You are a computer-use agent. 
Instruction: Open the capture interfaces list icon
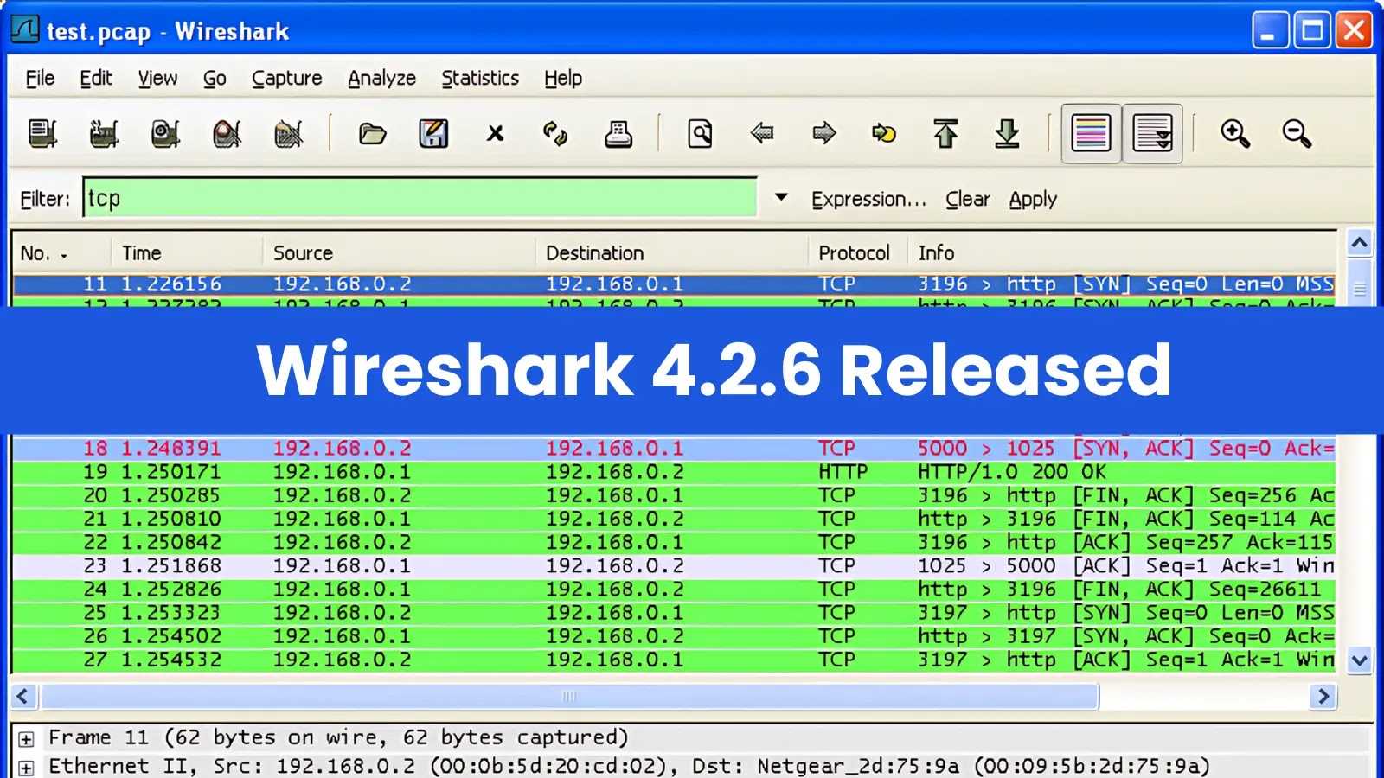click(42, 134)
